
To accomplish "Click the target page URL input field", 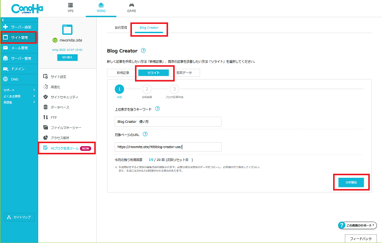I will click(168, 147).
